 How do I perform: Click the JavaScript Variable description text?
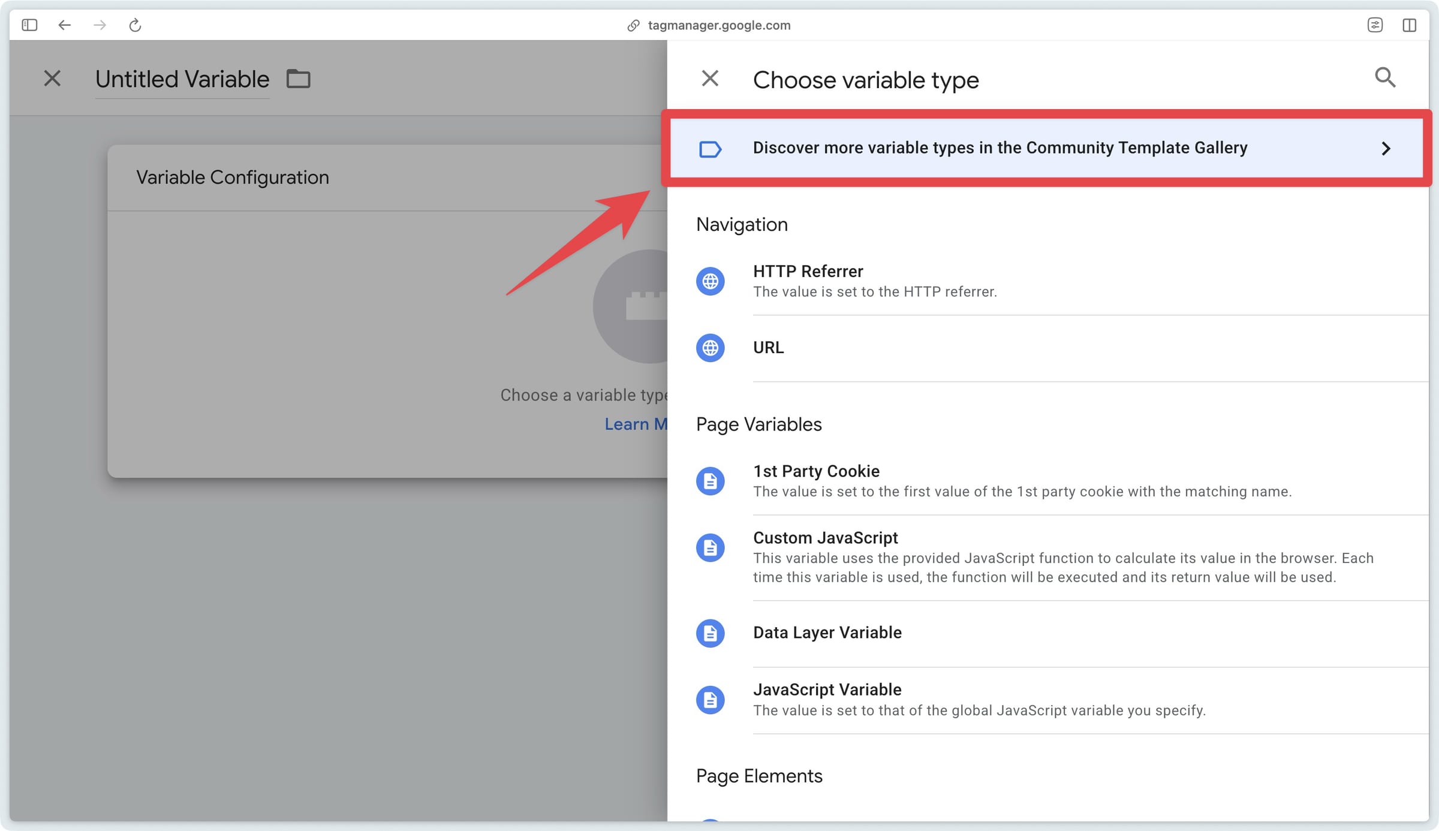point(979,710)
